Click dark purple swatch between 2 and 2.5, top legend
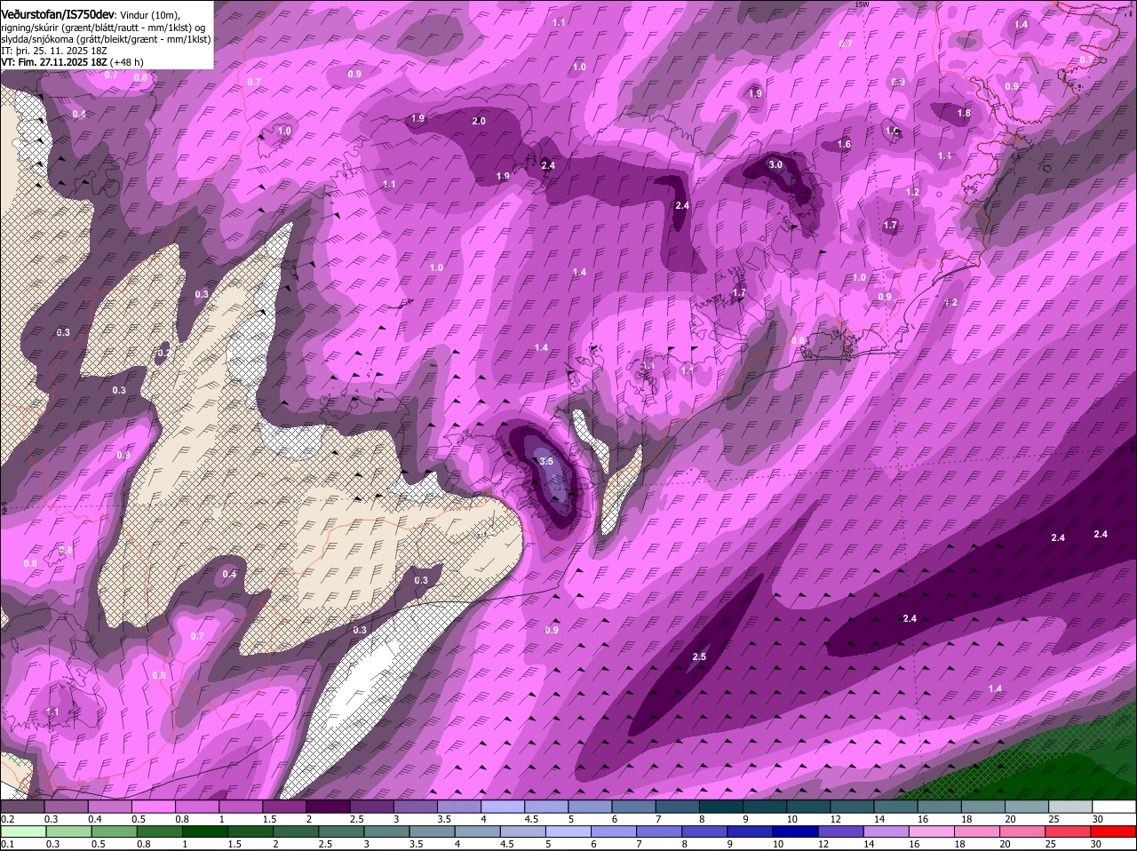 [328, 807]
